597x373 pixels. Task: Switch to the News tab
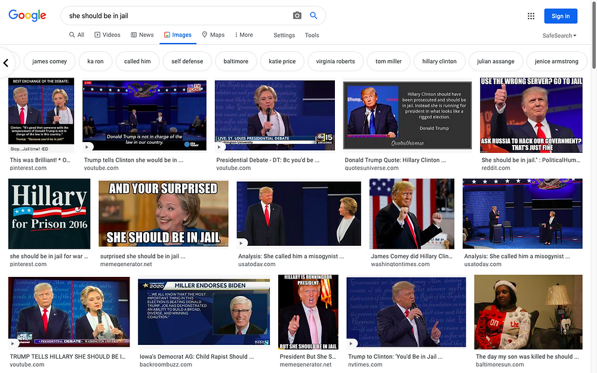coord(142,35)
